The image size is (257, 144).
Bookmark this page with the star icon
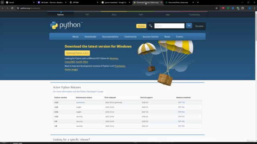pyautogui.click(x=216, y=8)
